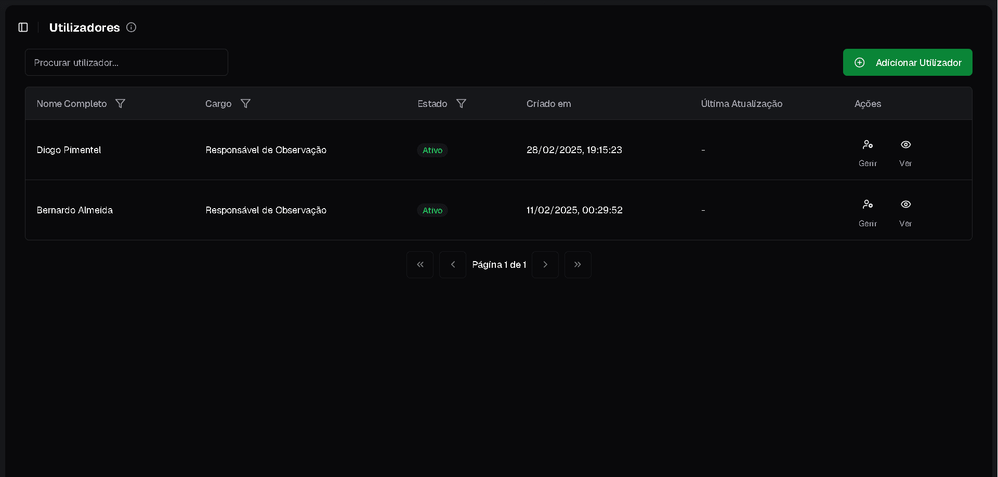Jump to the last page
998x477 pixels.
(x=577, y=265)
